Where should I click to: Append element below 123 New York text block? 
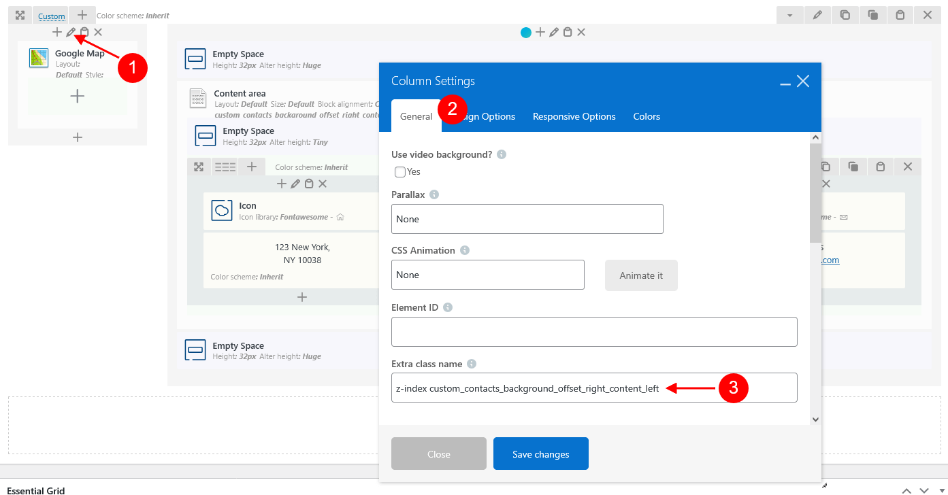coord(302,297)
